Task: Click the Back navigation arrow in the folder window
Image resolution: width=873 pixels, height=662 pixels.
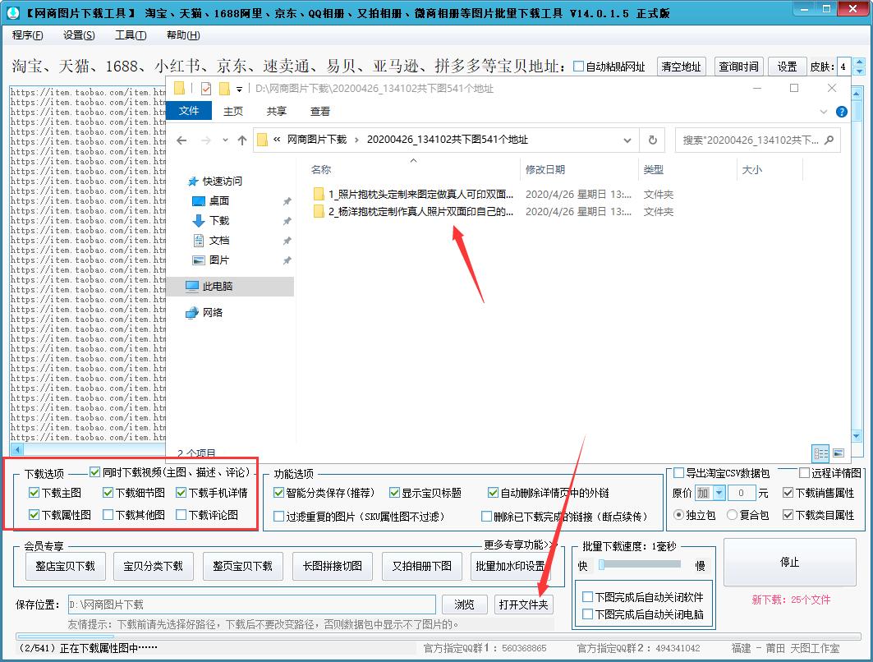Action: (181, 140)
